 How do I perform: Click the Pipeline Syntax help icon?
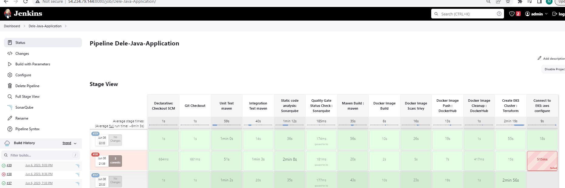10,129
